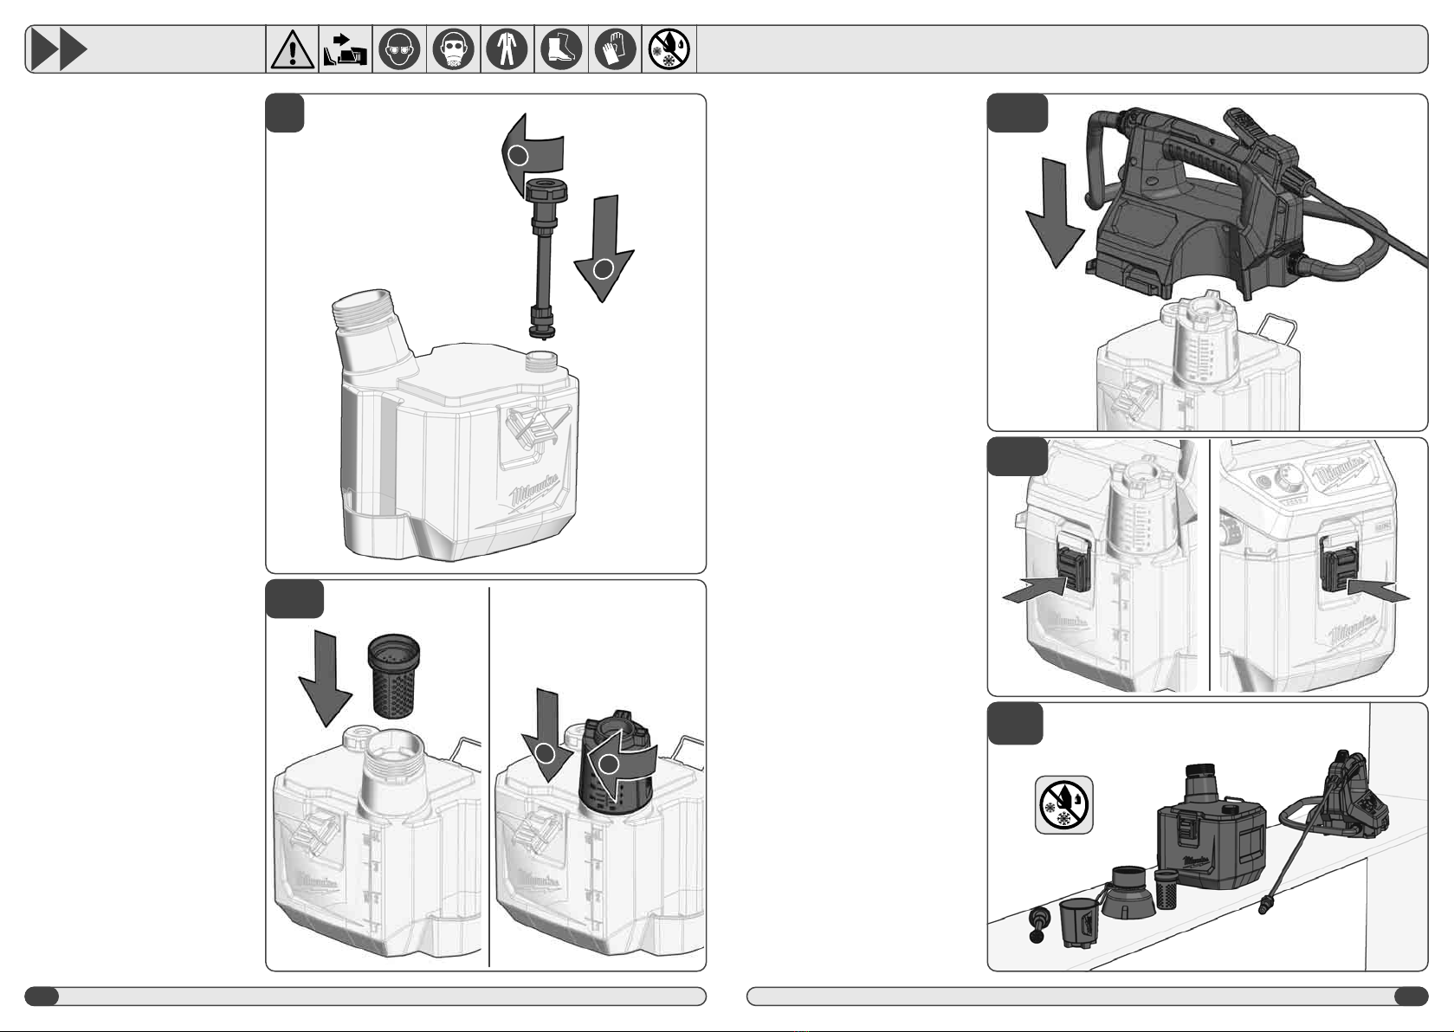Click the protective clothing overalls icon
Image resolution: width=1454 pixels, height=1032 pixels.
pos(507,49)
